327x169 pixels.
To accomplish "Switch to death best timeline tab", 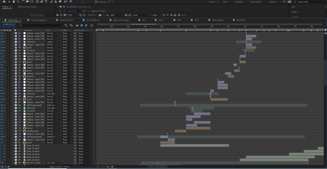I will [241, 20].
